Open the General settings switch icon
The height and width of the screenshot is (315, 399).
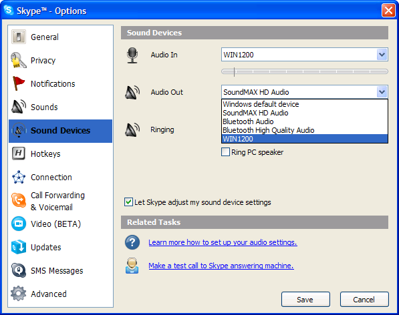tap(19, 37)
